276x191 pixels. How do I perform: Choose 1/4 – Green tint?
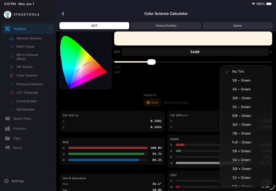[246, 89]
